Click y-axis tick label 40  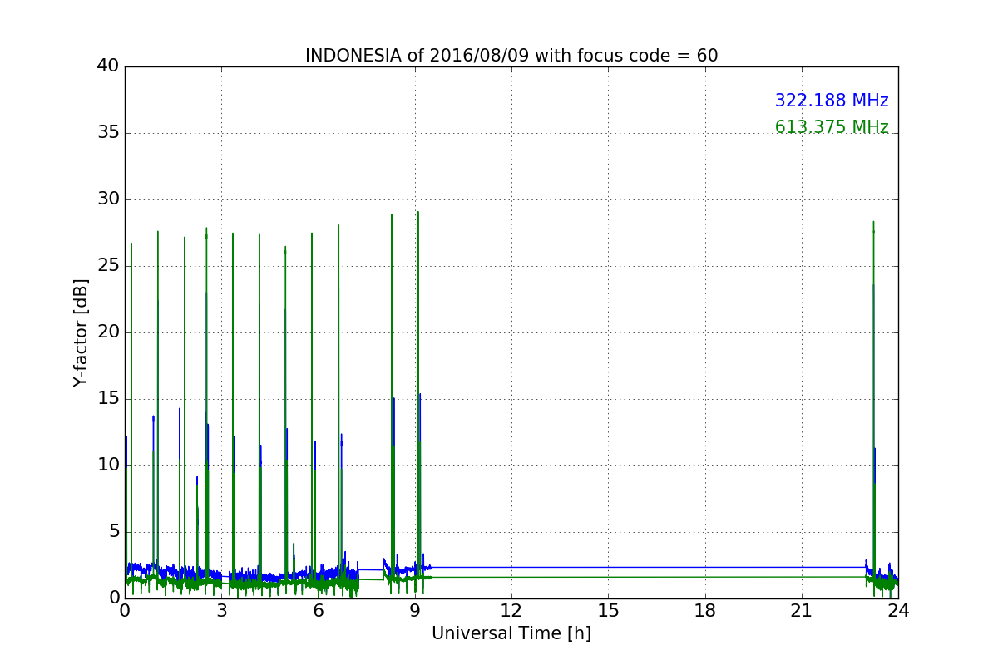107,66
